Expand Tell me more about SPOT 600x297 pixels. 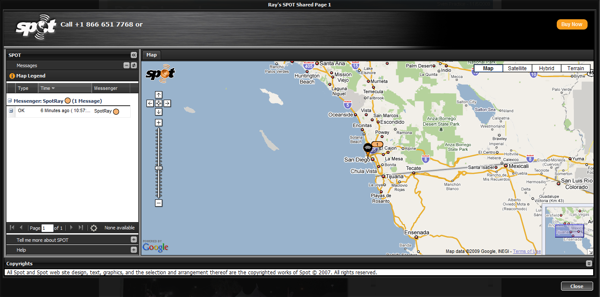pos(134,240)
